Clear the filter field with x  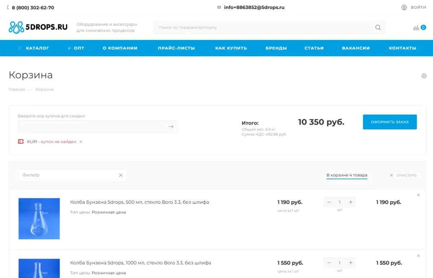click(x=121, y=175)
